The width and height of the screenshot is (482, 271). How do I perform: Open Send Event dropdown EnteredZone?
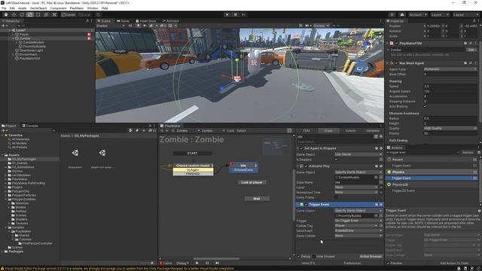358,230
